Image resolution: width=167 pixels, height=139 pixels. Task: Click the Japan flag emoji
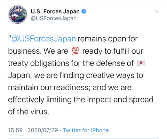point(141,63)
